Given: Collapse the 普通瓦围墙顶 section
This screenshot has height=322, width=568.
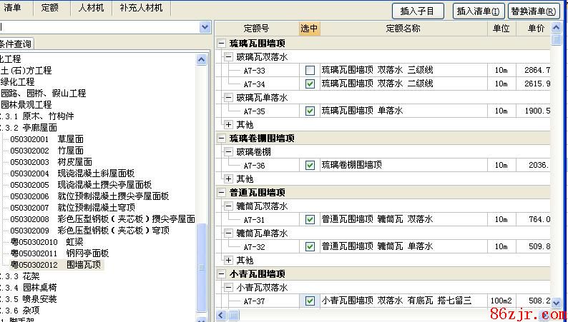Looking at the screenshot, I should pyautogui.click(x=222, y=193).
